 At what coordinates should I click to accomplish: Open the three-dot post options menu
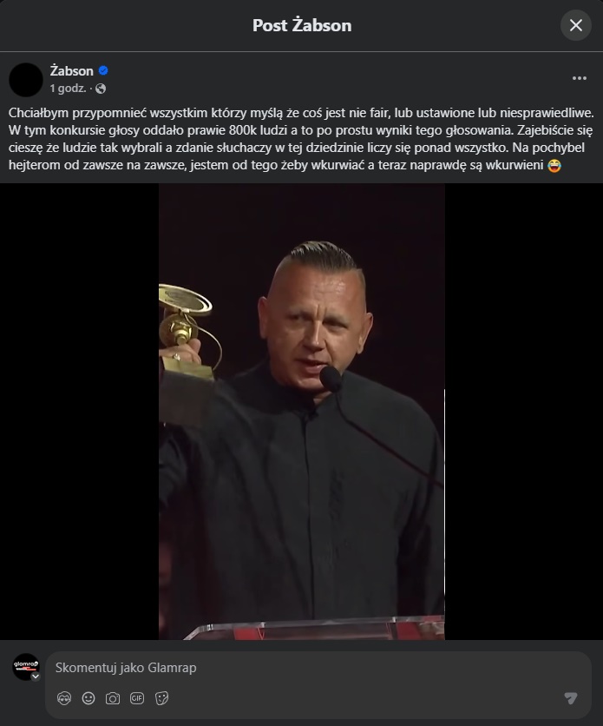pyautogui.click(x=579, y=78)
